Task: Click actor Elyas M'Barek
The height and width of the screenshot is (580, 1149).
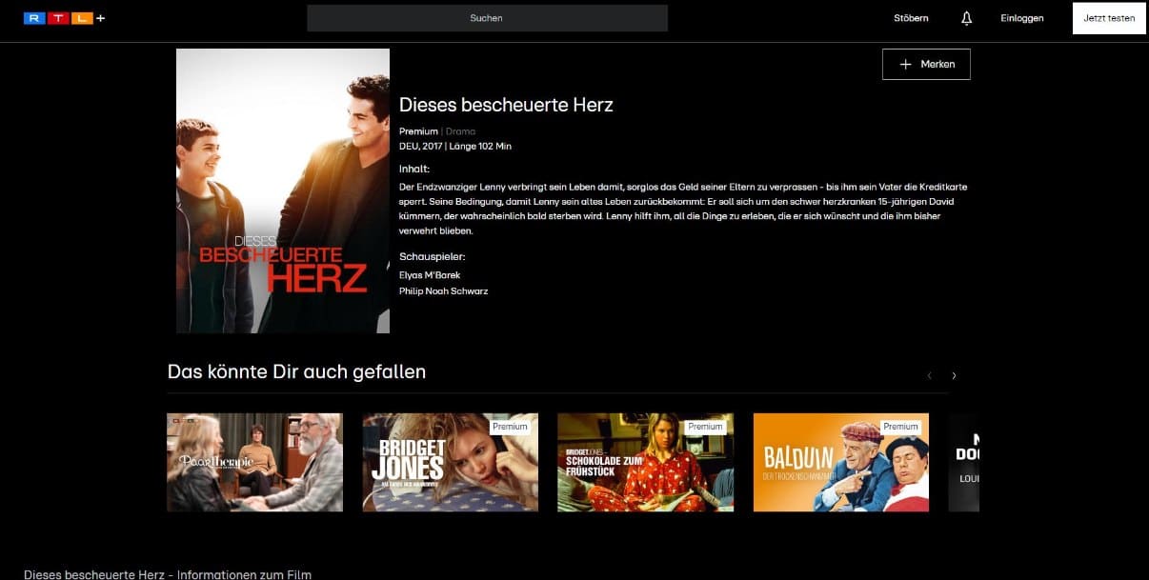Action: (x=430, y=275)
